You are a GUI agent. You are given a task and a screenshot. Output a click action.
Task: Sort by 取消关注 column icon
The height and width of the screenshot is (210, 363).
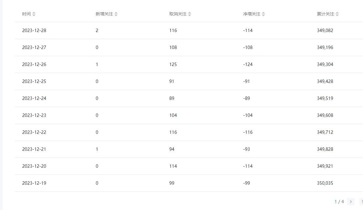point(190,14)
